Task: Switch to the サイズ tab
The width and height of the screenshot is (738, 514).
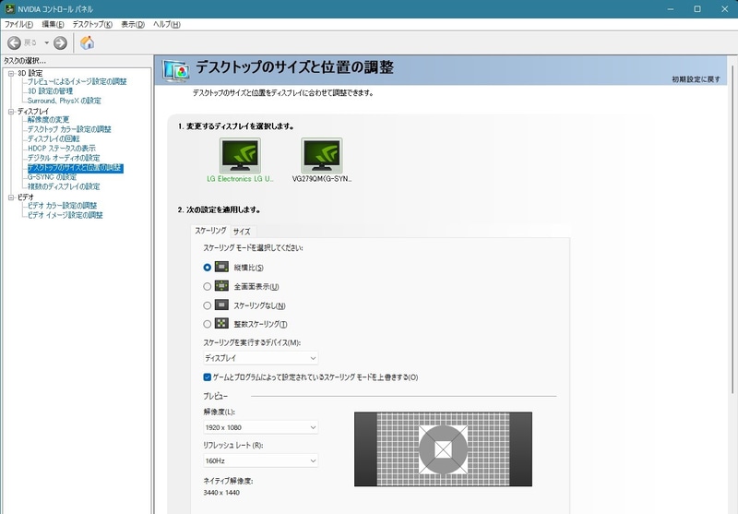Action: tap(242, 232)
